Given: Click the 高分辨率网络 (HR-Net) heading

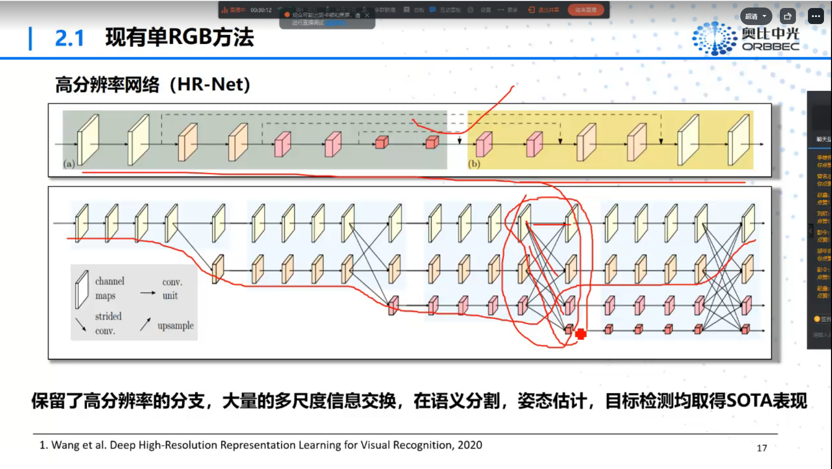Looking at the screenshot, I should 152,84.
